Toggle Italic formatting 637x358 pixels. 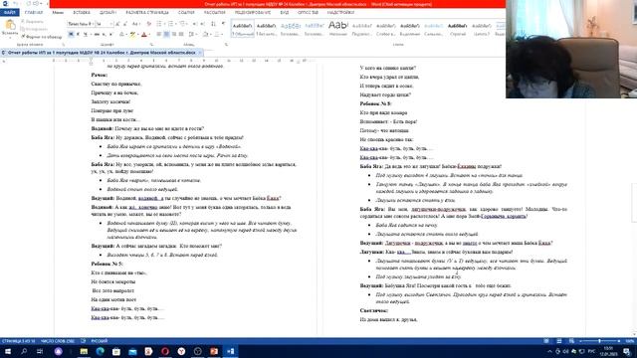pos(78,35)
